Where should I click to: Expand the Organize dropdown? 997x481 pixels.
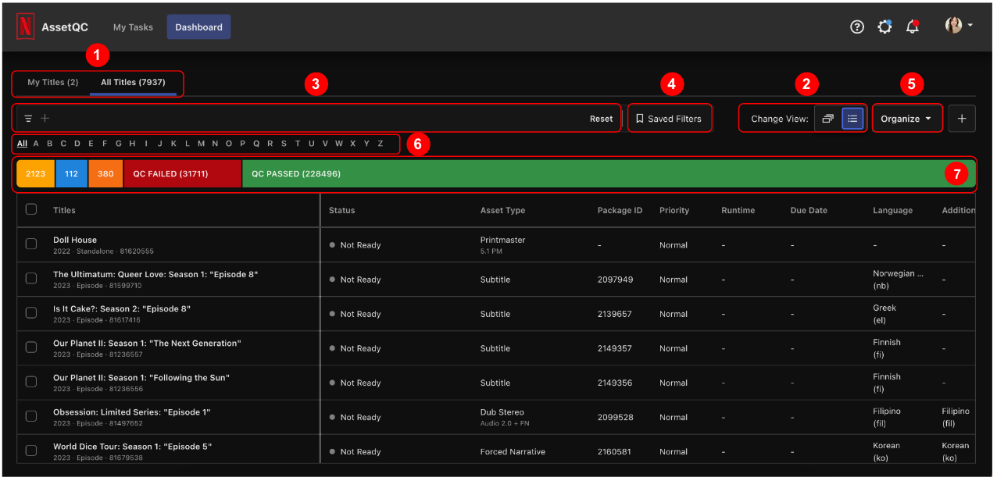tap(906, 119)
